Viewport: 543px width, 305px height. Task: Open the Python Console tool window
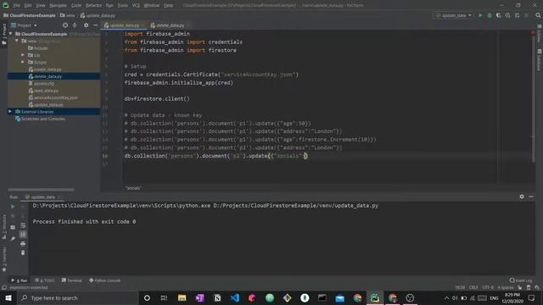tap(105, 280)
